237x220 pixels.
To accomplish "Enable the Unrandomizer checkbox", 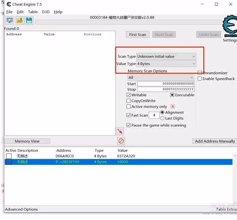I will point(199,73).
